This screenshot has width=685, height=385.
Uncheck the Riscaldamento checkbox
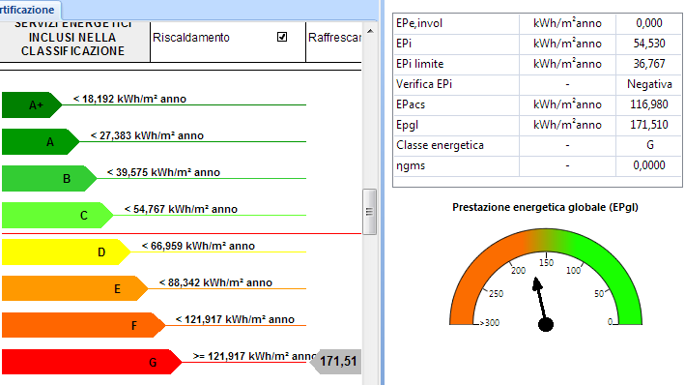coord(282,37)
